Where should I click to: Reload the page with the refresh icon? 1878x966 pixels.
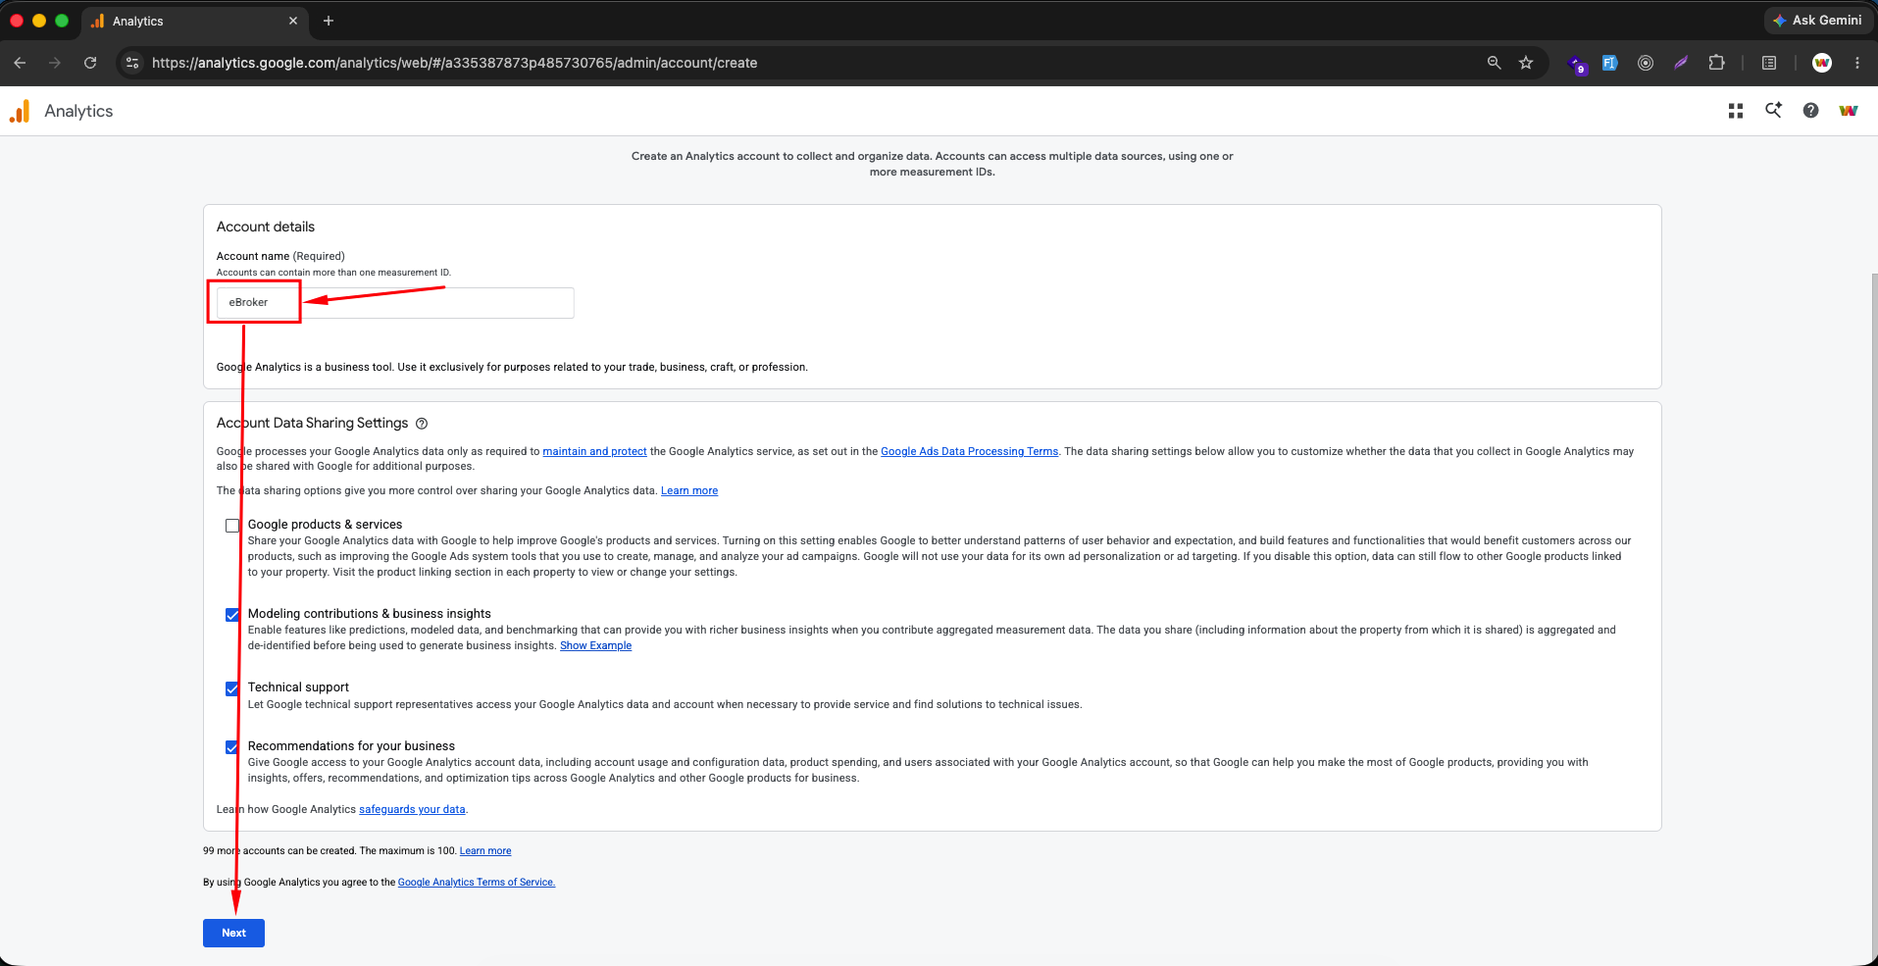point(90,63)
